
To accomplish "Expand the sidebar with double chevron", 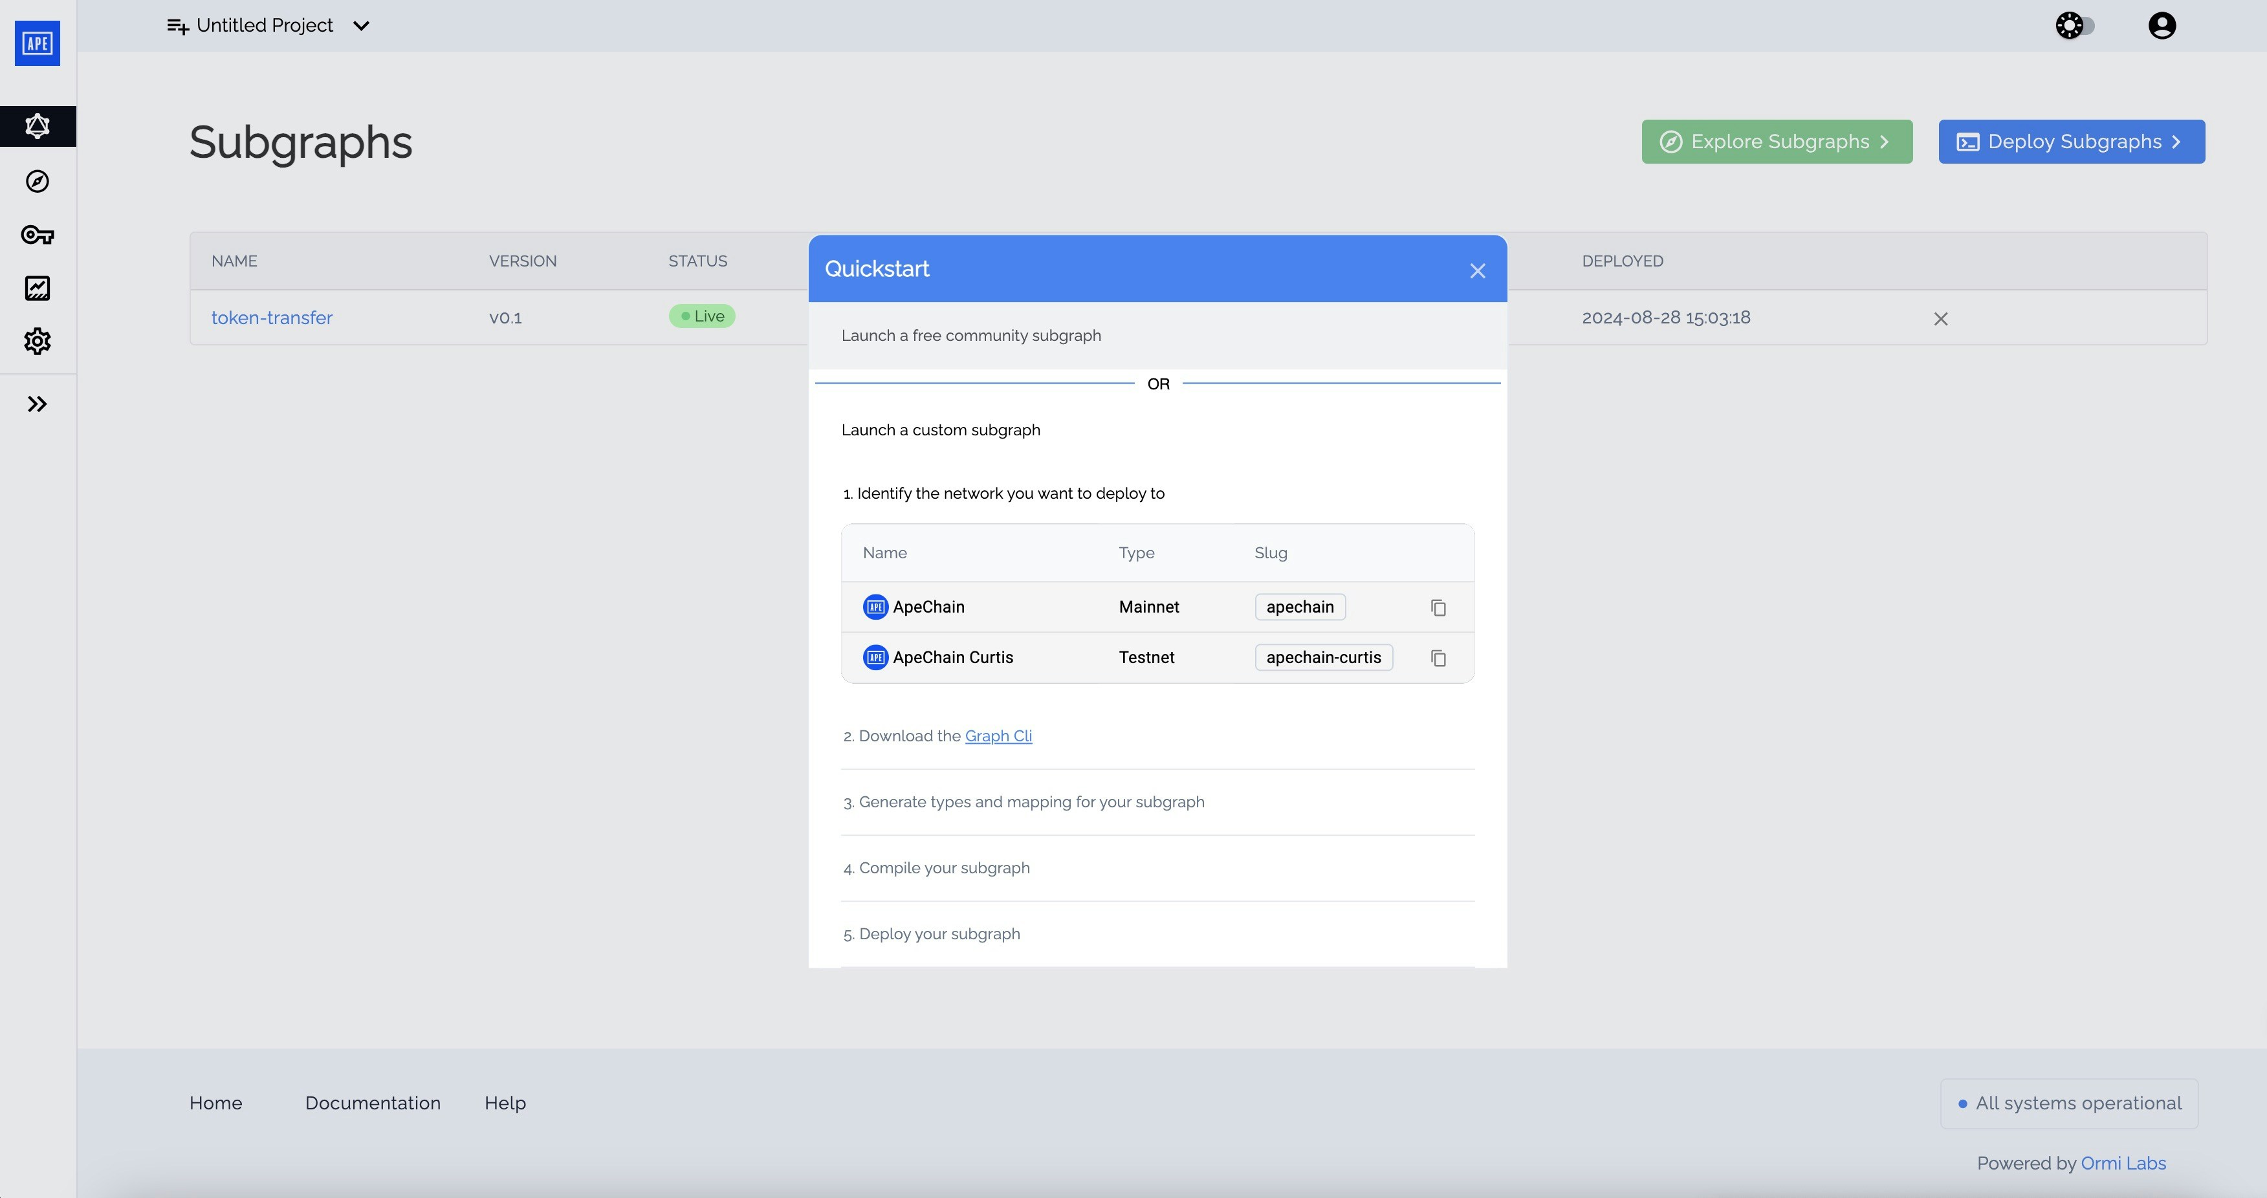I will [x=38, y=404].
